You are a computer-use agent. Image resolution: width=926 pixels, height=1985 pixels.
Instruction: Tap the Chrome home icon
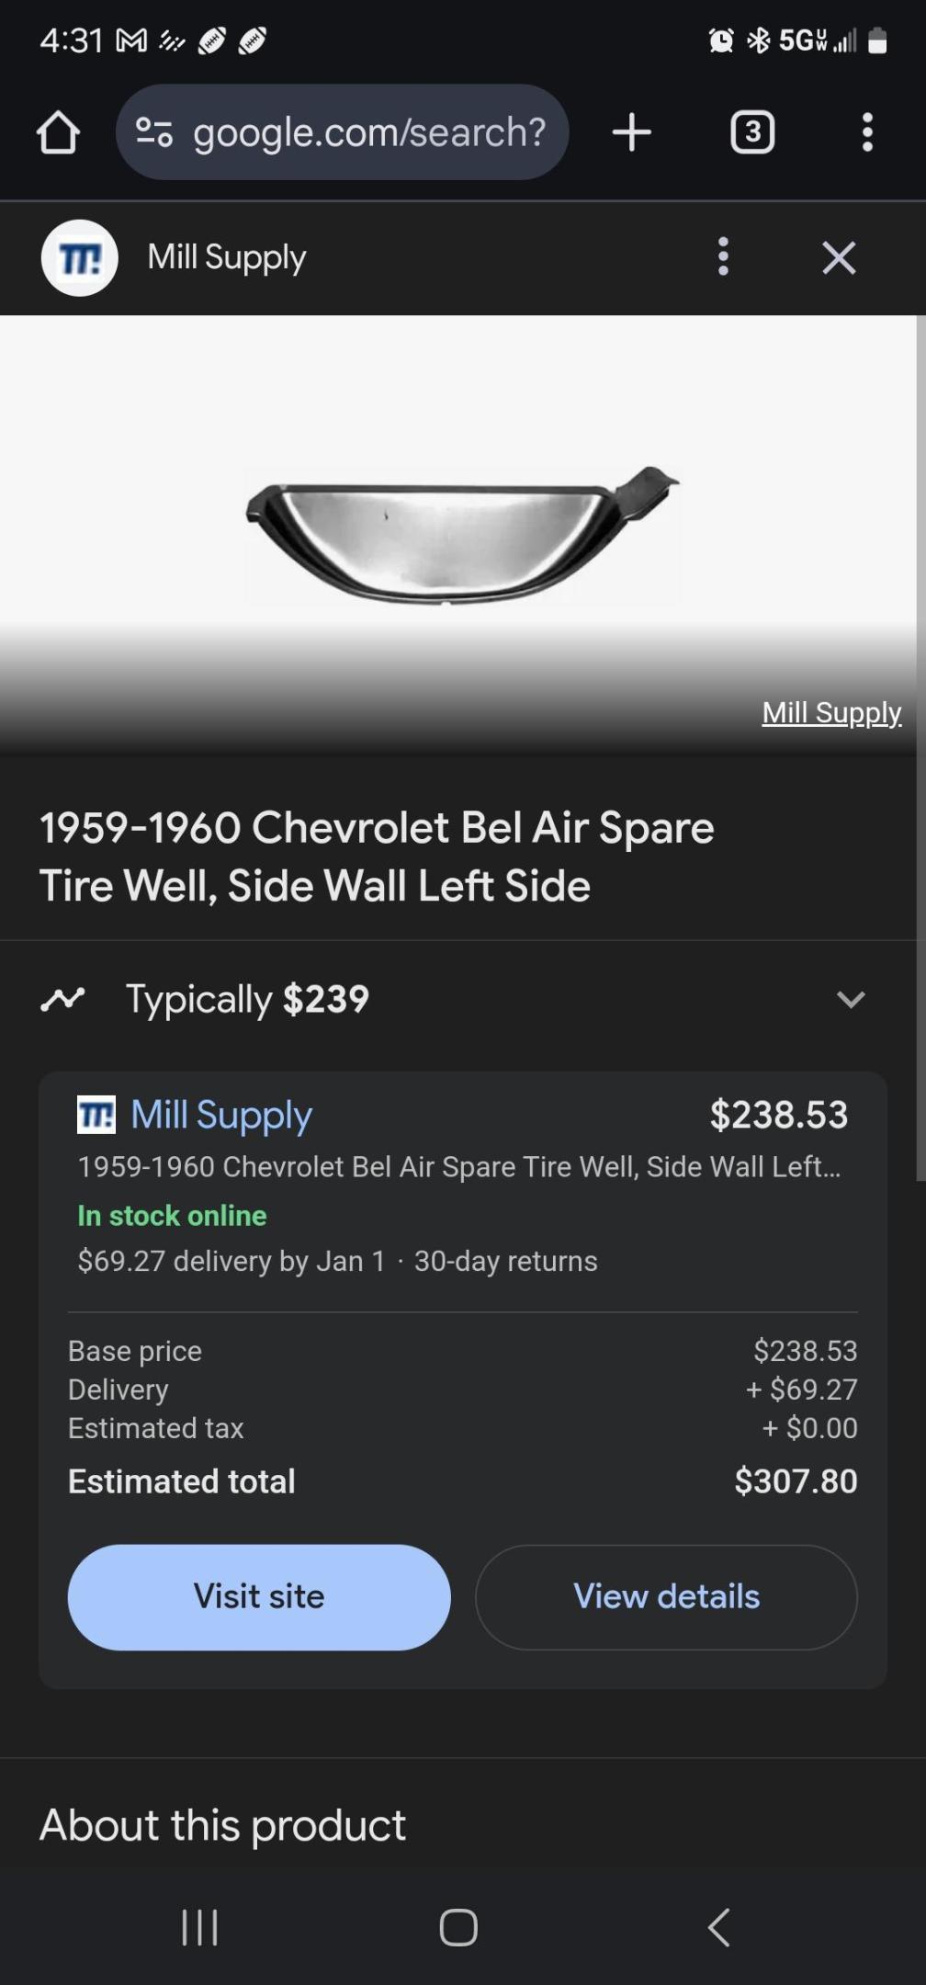[x=59, y=131]
